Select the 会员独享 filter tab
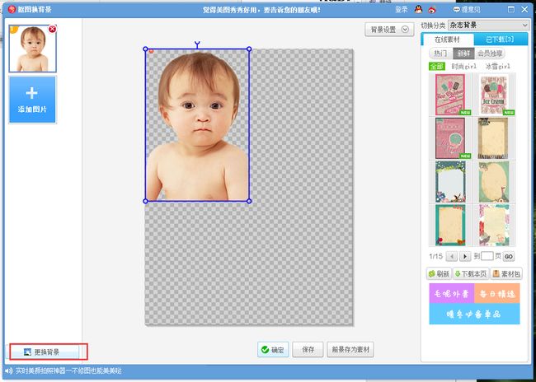 (x=490, y=54)
